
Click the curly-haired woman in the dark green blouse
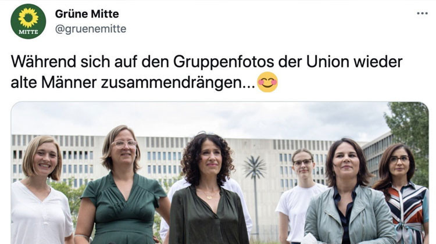209,191
